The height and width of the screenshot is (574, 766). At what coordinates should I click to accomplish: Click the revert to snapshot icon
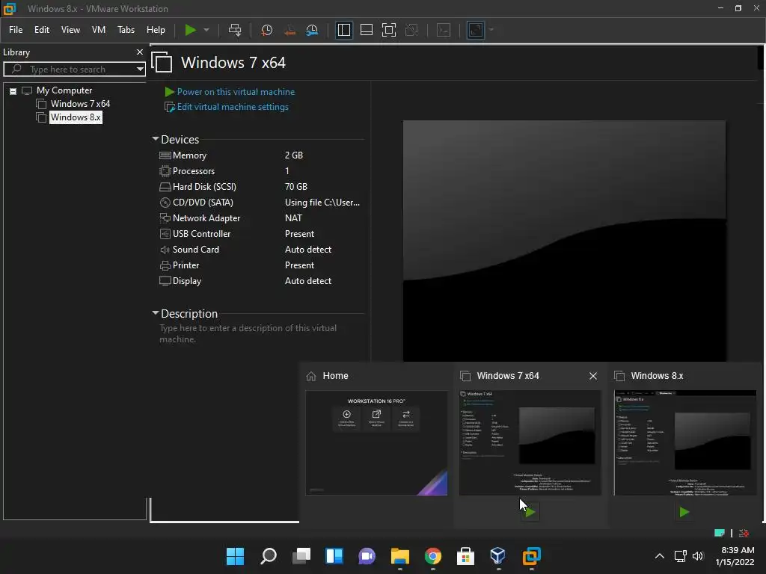(289, 30)
